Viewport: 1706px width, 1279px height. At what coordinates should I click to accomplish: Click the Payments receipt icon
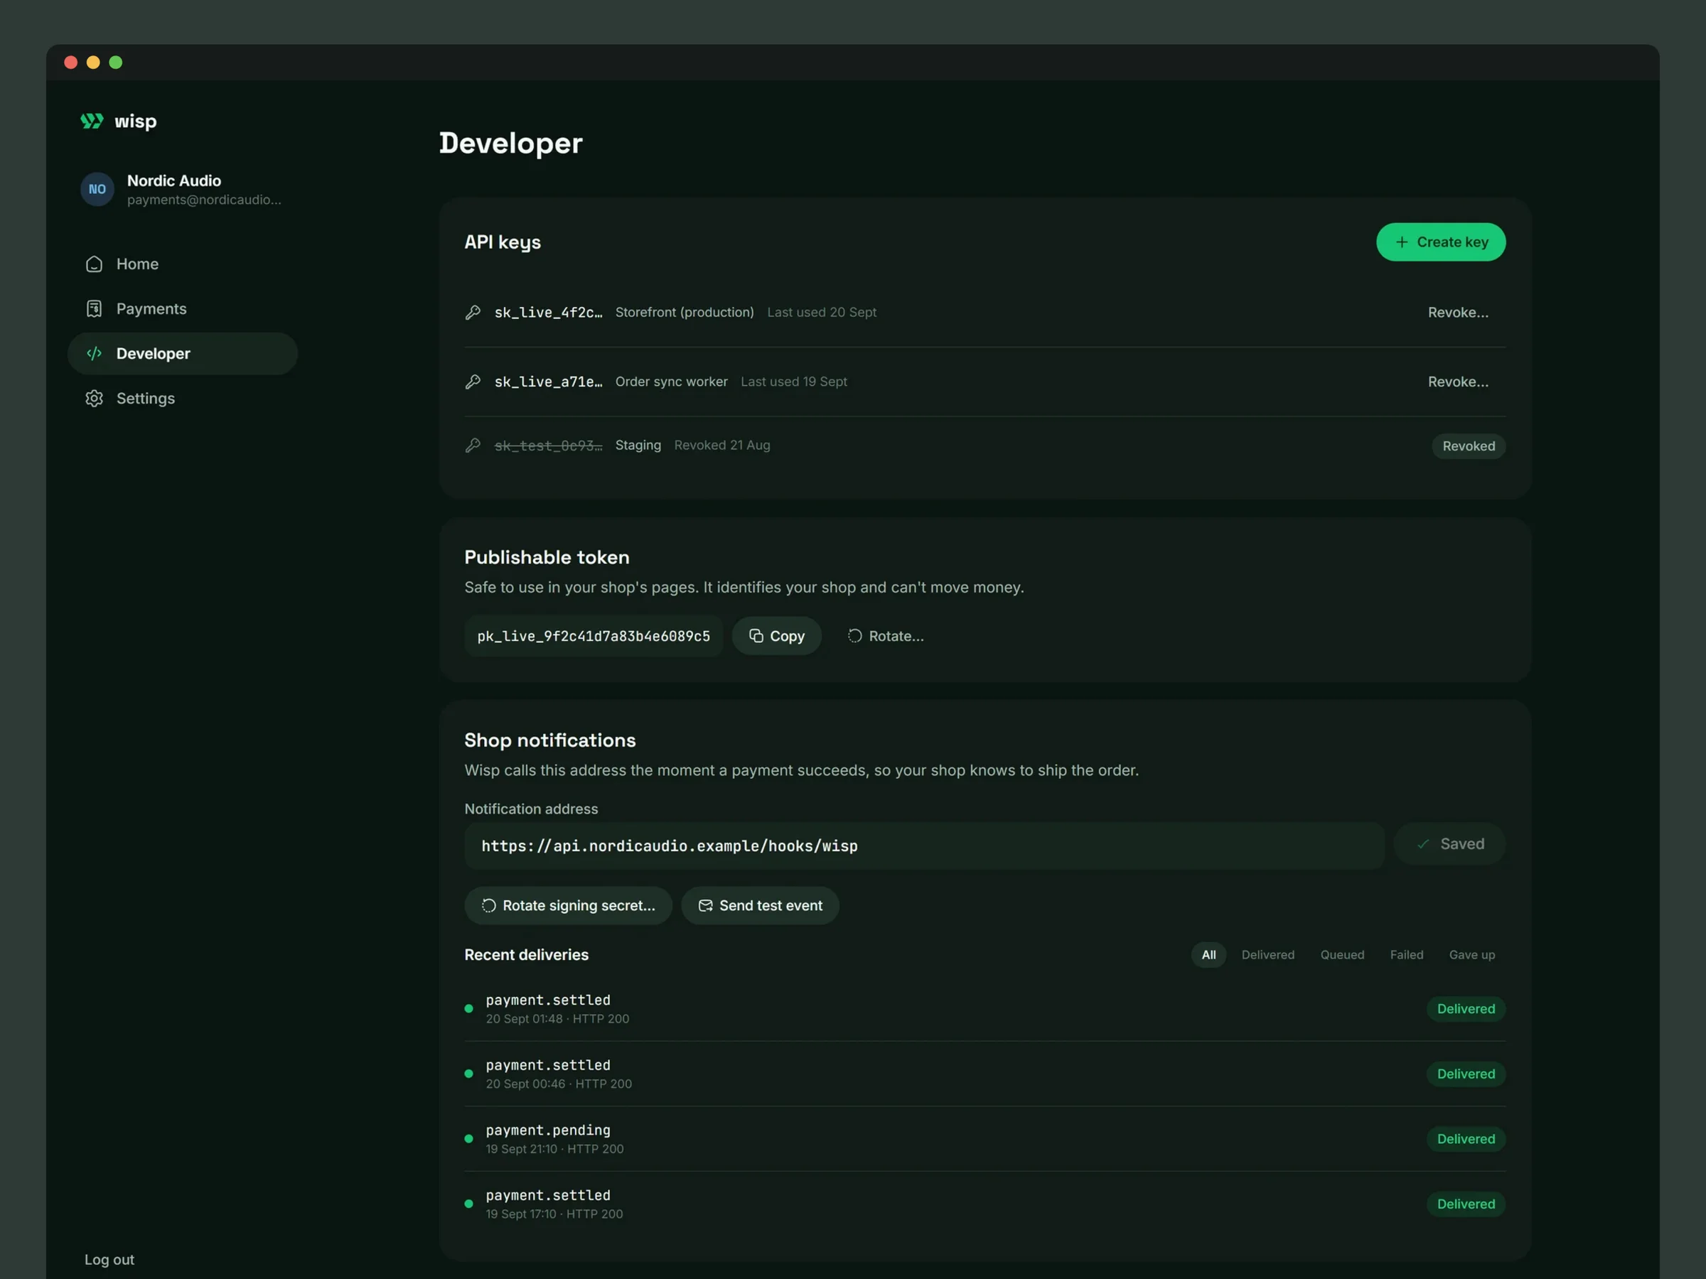tap(94, 309)
